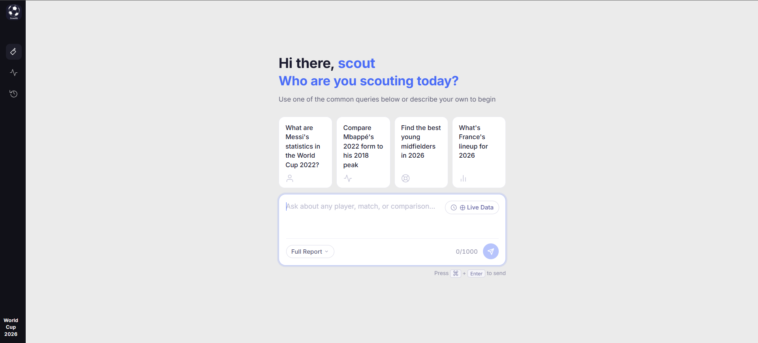The image size is (758, 343).
Task: Open the history clock icon in the sidebar
Action: click(x=13, y=94)
